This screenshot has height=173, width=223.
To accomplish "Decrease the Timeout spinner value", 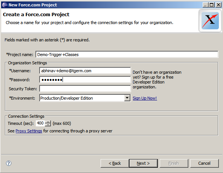I will pos(48,125).
